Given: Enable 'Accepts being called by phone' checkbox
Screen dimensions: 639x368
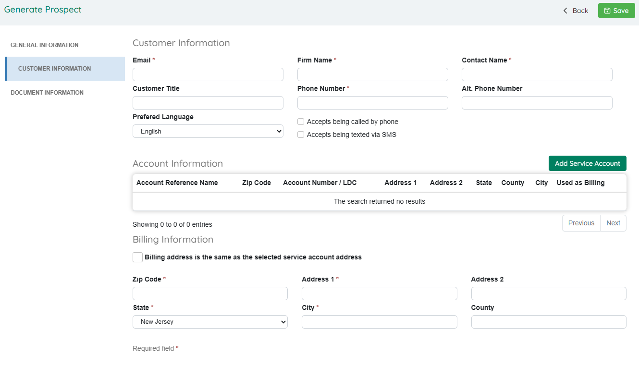Looking at the screenshot, I should coord(301,122).
